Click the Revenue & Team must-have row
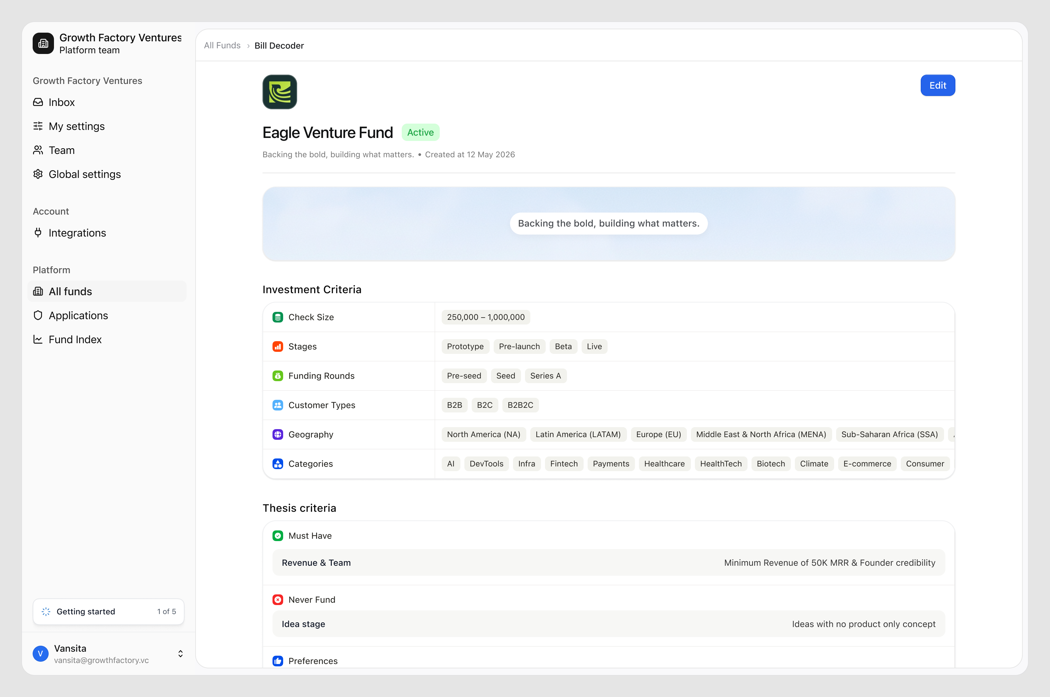This screenshot has width=1050, height=697. (609, 563)
